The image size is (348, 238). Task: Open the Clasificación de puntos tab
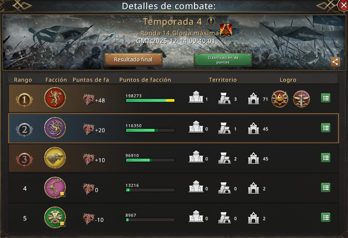click(x=223, y=60)
